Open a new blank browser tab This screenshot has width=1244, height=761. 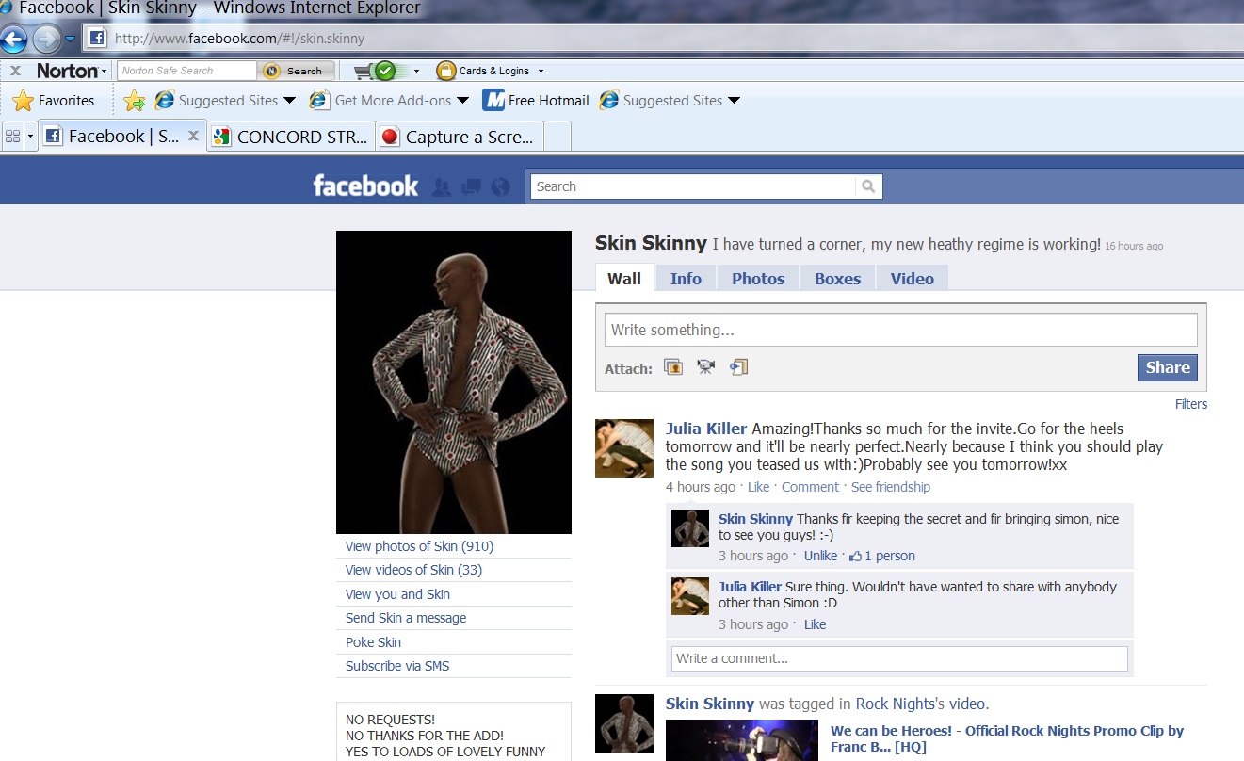pos(557,137)
